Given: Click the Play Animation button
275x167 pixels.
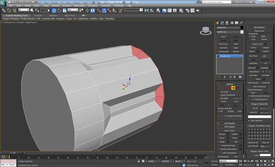Looking at the screenshot, I should [x=248, y=161].
